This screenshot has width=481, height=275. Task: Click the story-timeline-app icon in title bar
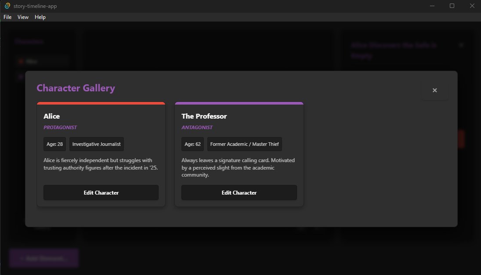pos(7,6)
